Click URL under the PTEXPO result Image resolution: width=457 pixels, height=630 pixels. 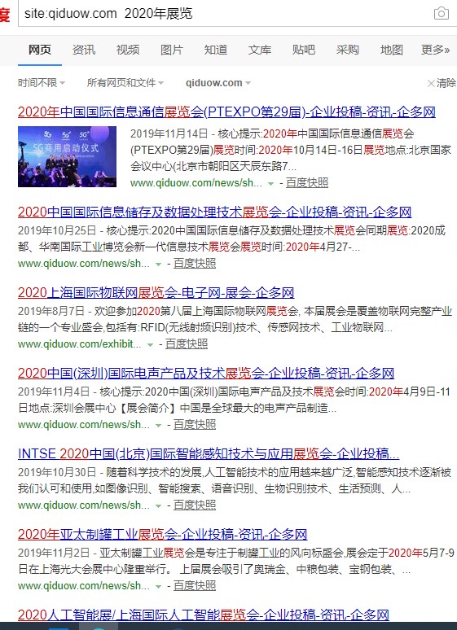pos(196,183)
